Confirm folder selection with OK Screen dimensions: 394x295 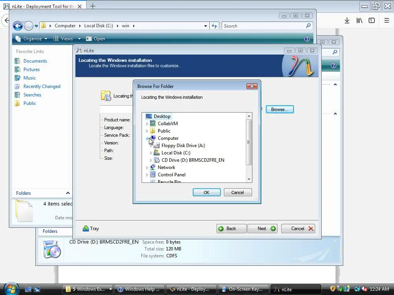[x=207, y=192]
